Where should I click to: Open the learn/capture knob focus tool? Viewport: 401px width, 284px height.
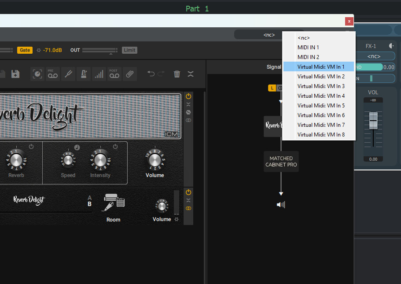[37, 74]
